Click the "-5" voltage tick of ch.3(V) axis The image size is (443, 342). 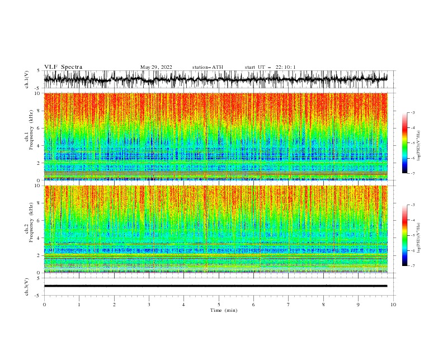pyautogui.click(x=37, y=296)
